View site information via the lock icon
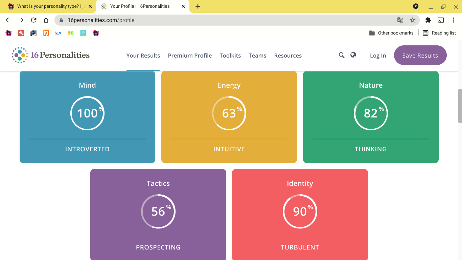Image resolution: width=462 pixels, height=260 pixels. click(x=61, y=20)
